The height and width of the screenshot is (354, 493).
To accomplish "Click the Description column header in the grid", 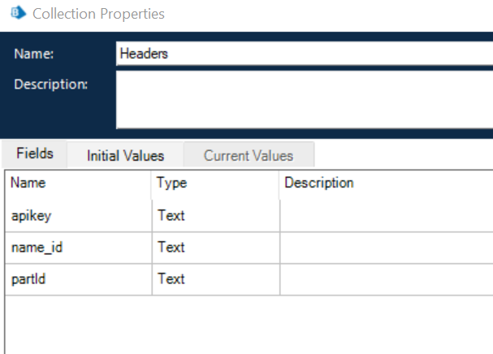I will [386, 183].
